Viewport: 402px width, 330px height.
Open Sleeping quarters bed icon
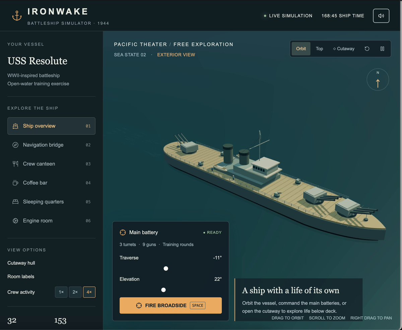15,202
